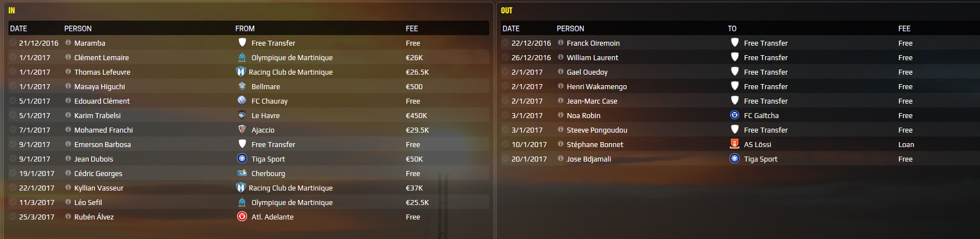The height and width of the screenshot is (239, 980).
Task: Click the PERSON header in OUT table
Action: (570, 28)
